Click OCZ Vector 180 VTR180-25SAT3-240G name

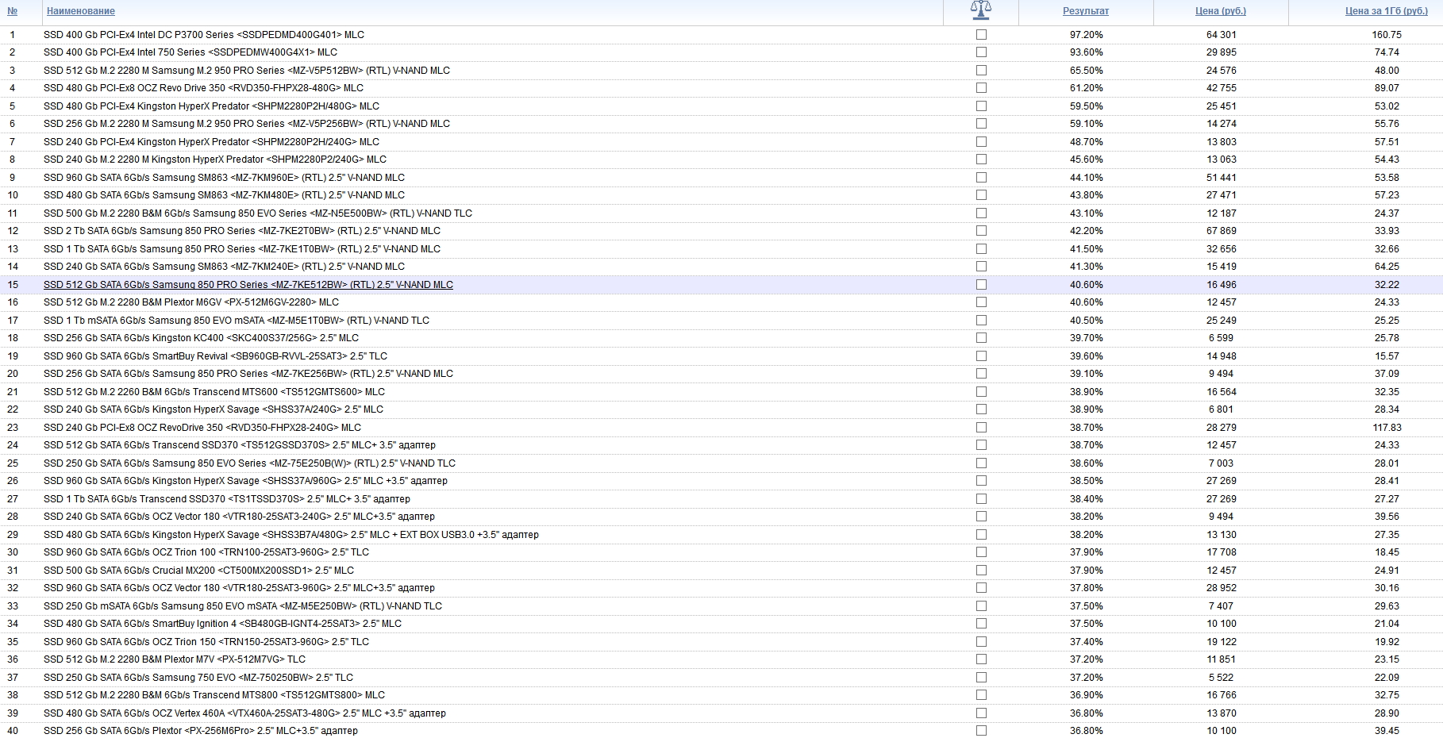coord(239,517)
